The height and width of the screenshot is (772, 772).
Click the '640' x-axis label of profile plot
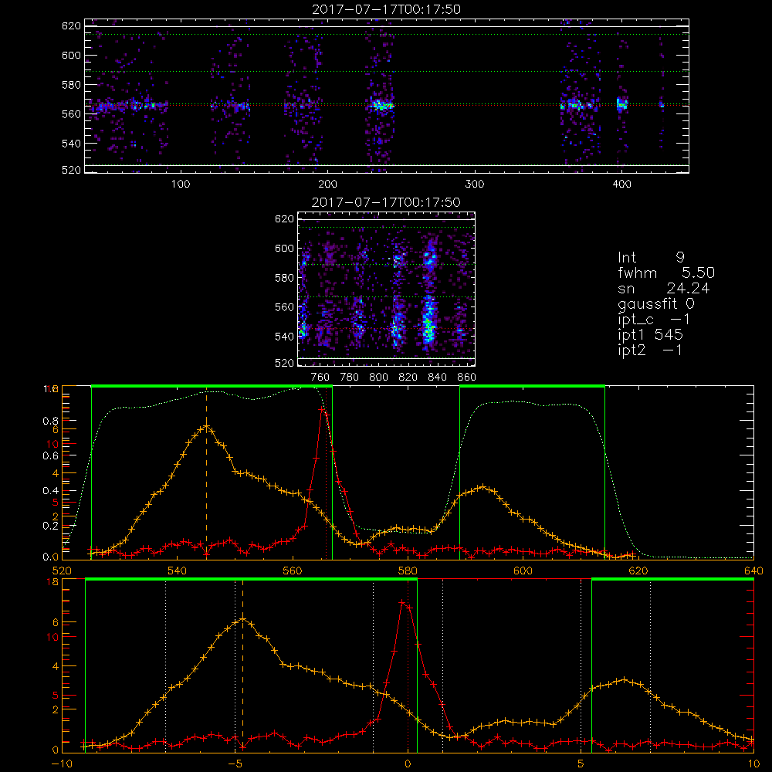tap(753, 571)
